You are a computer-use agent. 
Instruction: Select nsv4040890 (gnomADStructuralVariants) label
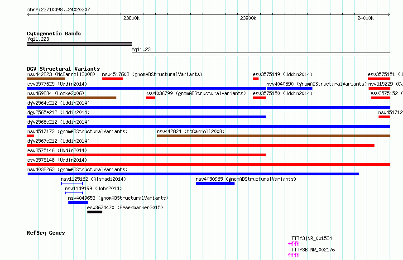(x=317, y=84)
